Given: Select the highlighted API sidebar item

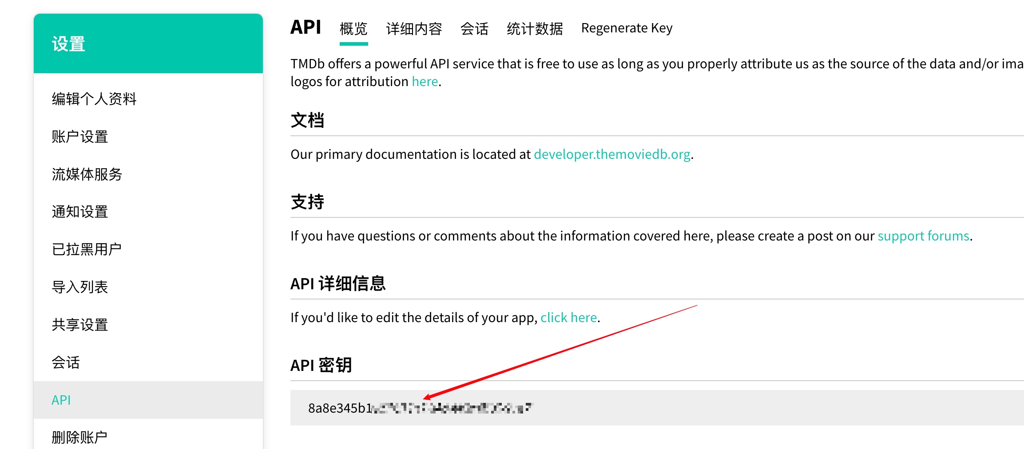Looking at the screenshot, I should (x=148, y=400).
